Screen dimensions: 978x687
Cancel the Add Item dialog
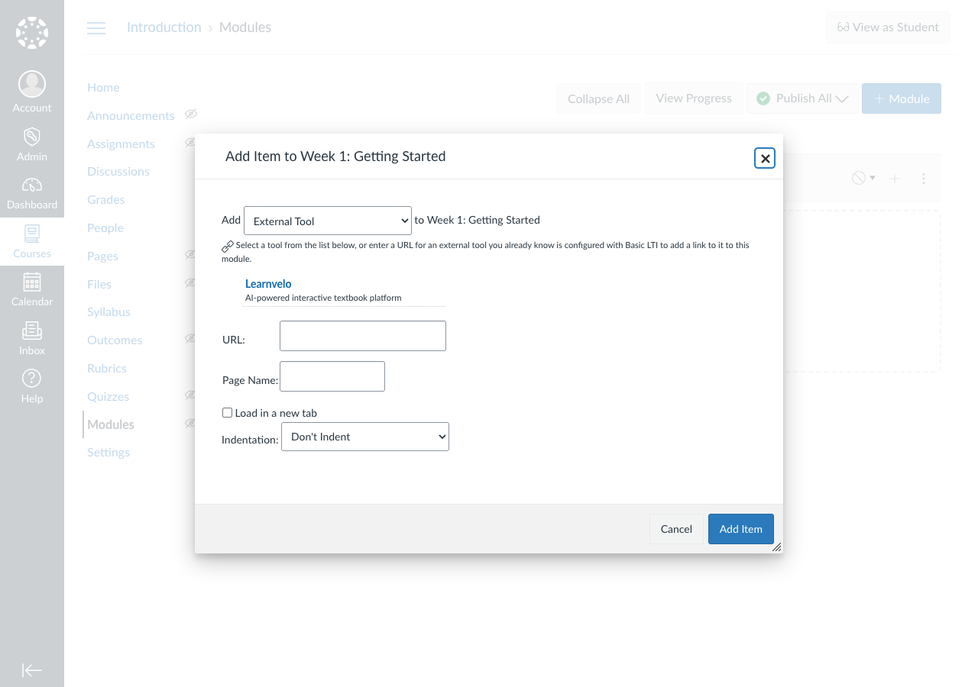tap(676, 529)
